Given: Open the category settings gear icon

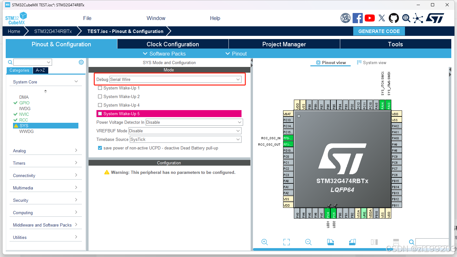Looking at the screenshot, I should 81,62.
